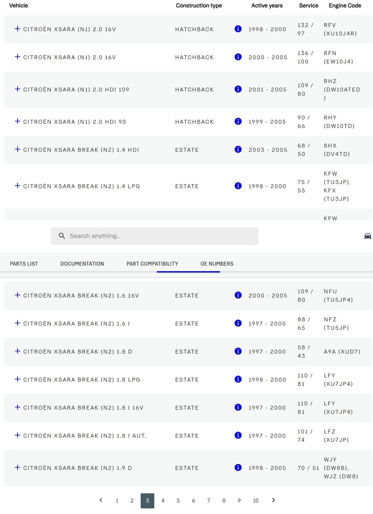Screen dimensions: 373x514
Task: Expand Xsara (N1) 2.0 16V 1998-2000 row
Action: 17,29
